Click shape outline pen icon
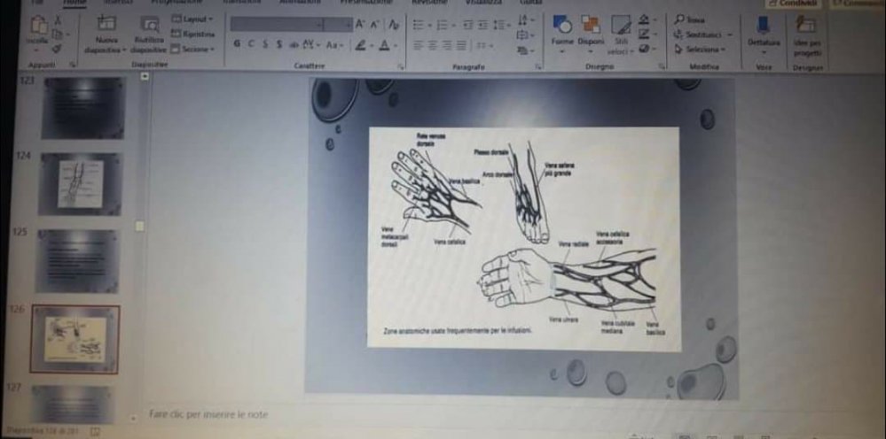Image resolution: width=886 pixels, height=439 pixels. point(646,35)
